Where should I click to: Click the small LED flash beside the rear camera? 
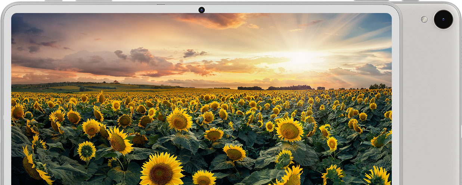pyautogui.click(x=424, y=19)
